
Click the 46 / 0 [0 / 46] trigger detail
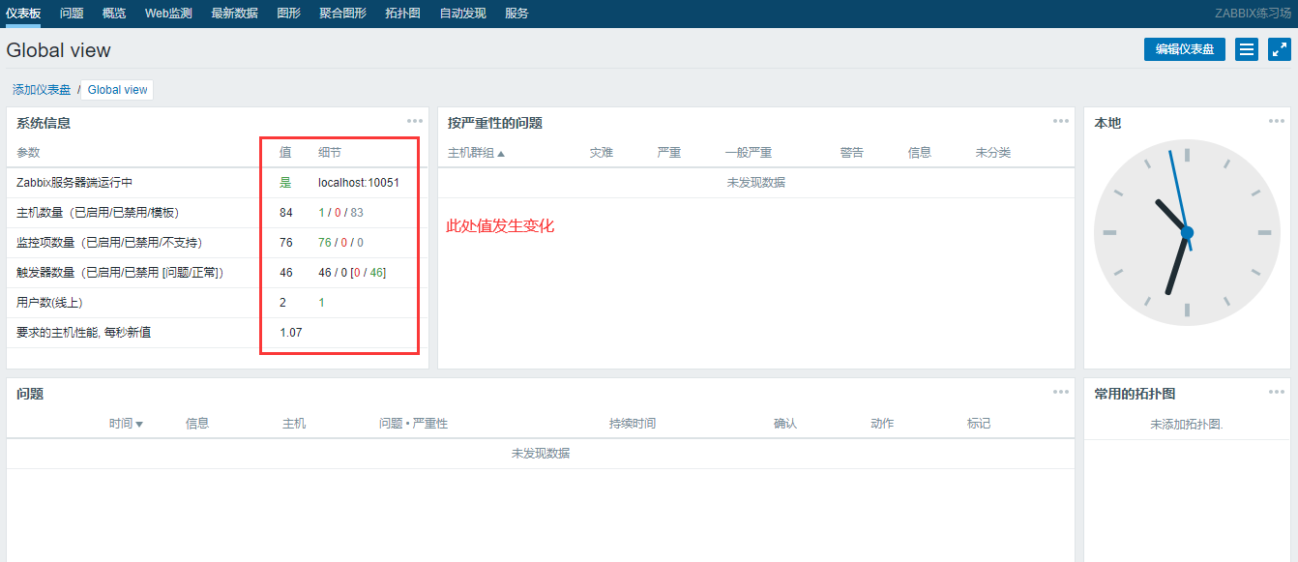coord(352,273)
